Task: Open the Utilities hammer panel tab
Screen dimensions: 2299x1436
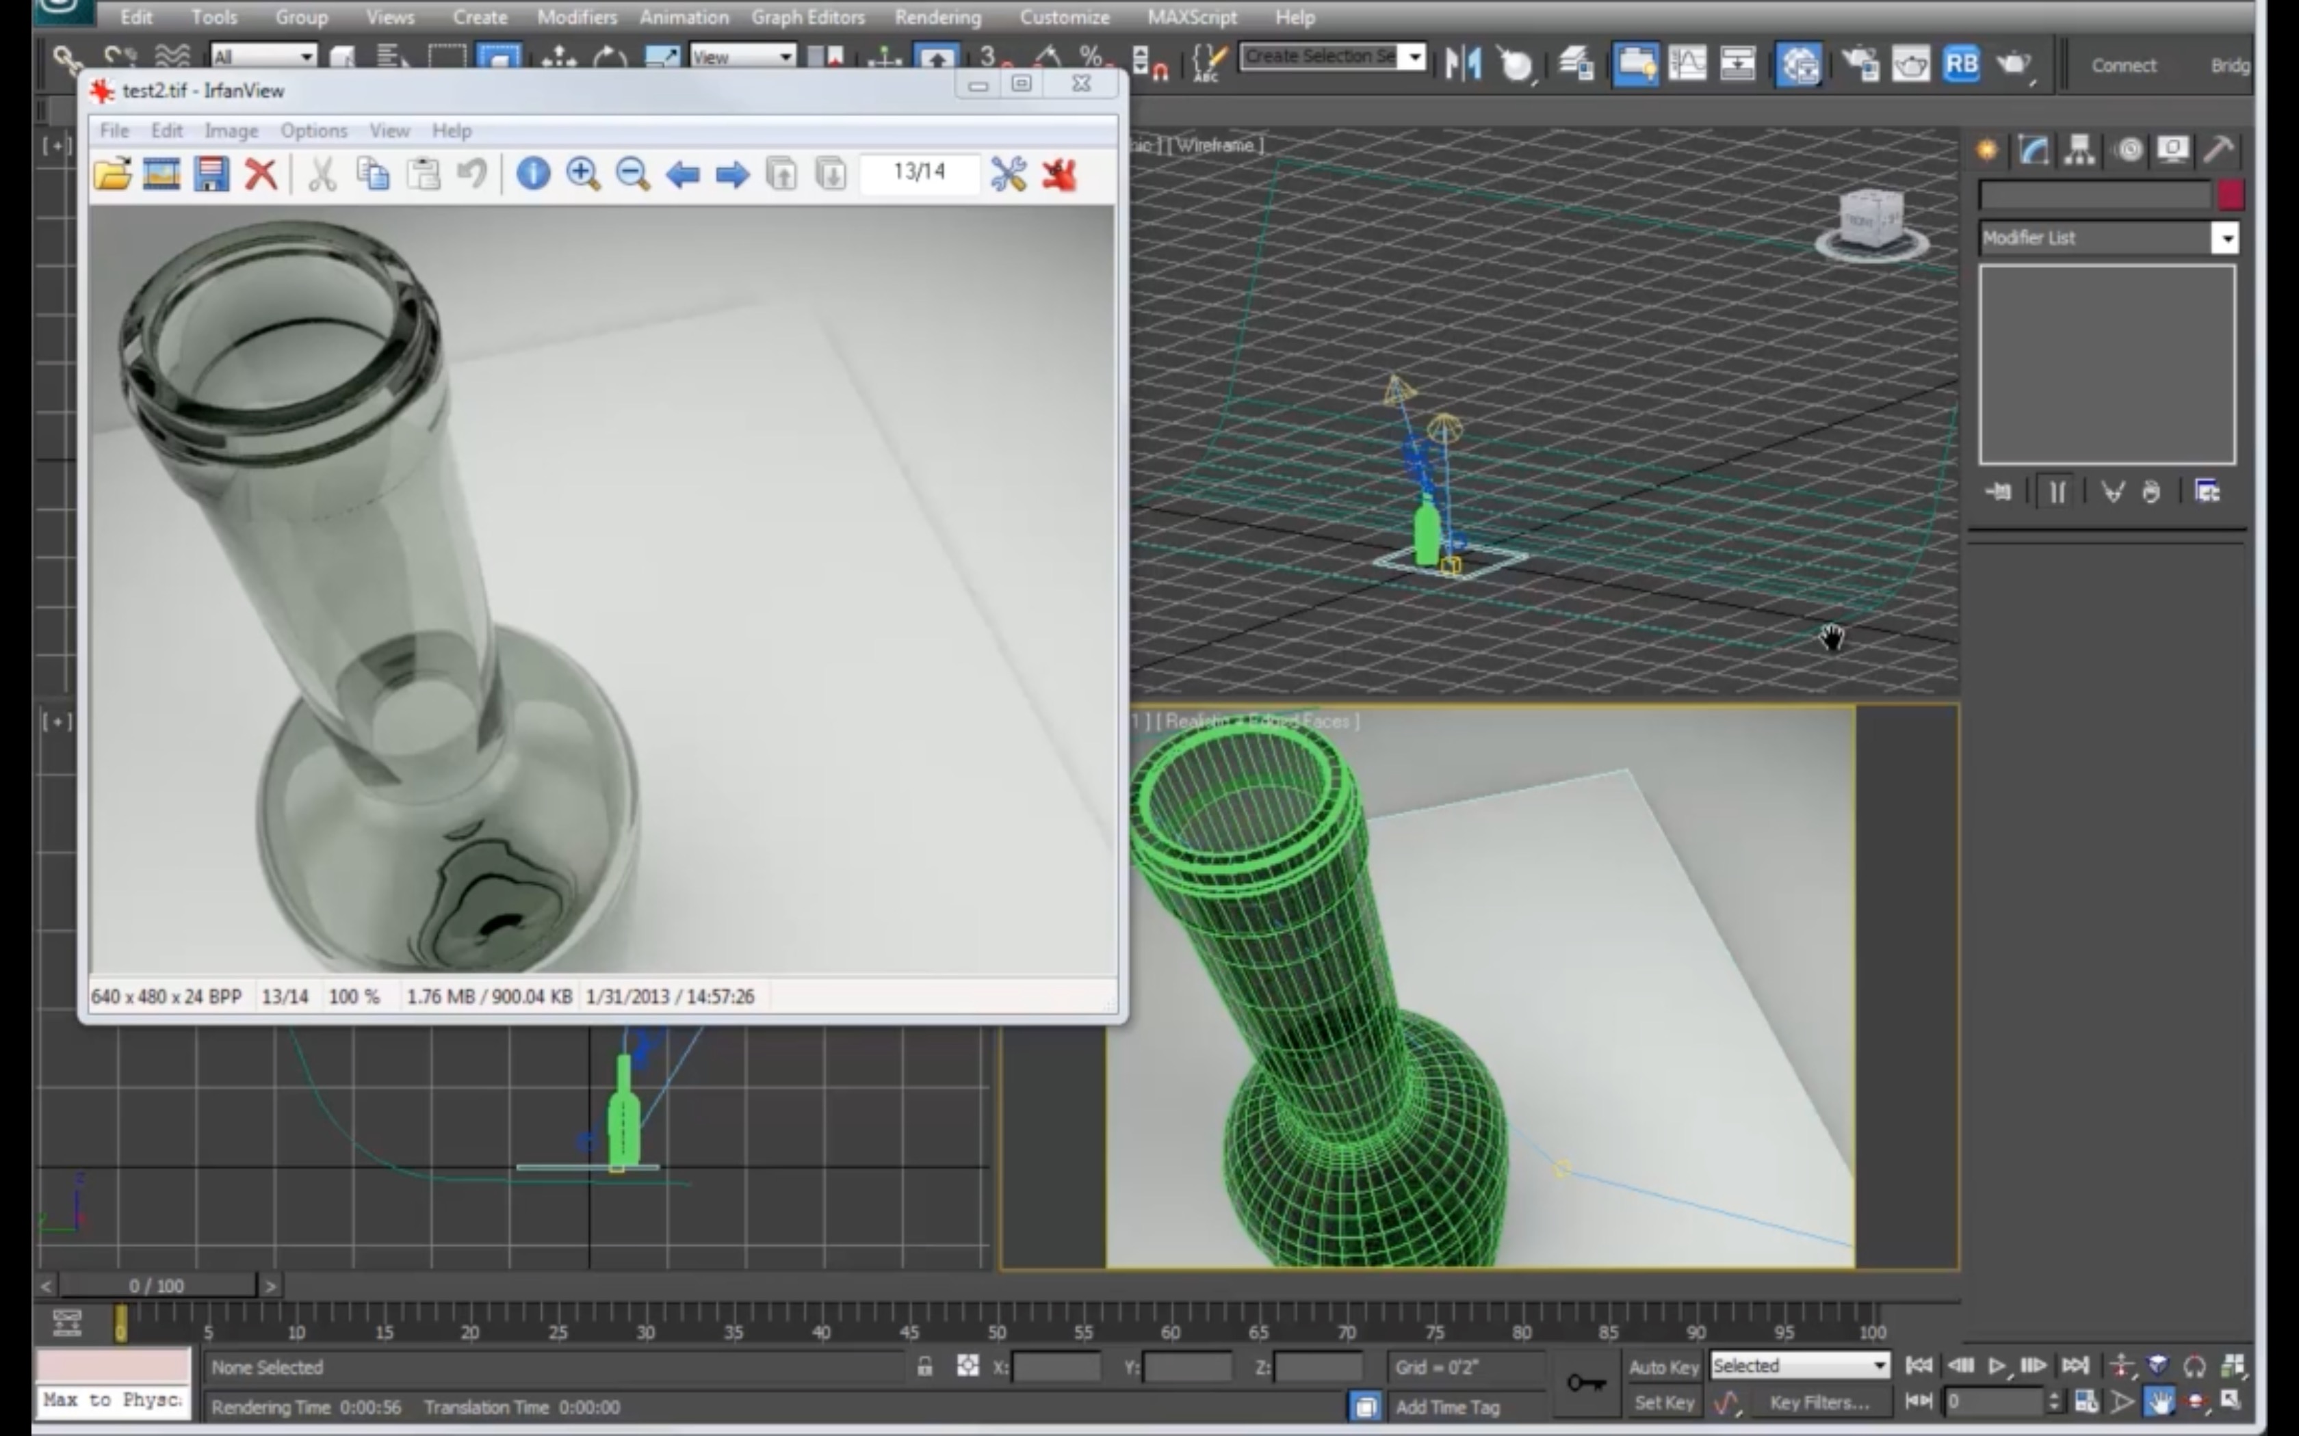Action: [2218, 150]
